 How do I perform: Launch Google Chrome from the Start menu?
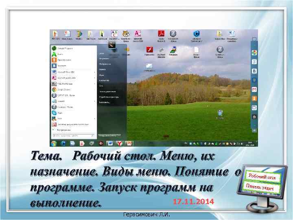(x=74, y=90)
